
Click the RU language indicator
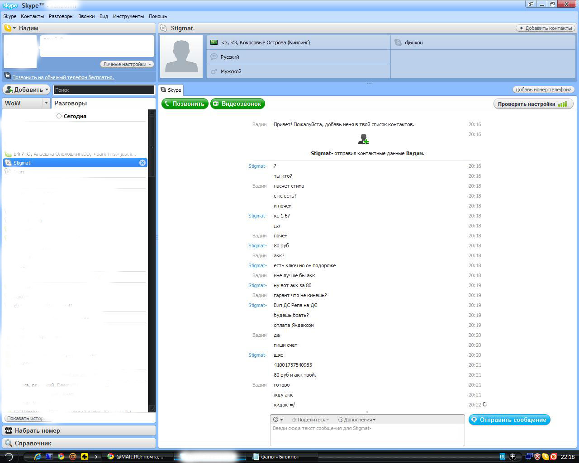(x=502, y=457)
